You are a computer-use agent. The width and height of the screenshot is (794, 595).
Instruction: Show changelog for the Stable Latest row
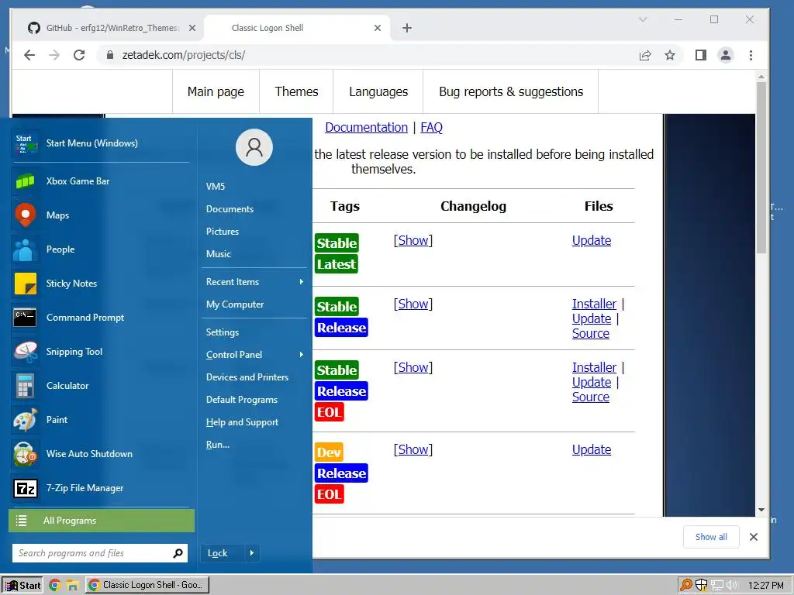pyautogui.click(x=413, y=240)
